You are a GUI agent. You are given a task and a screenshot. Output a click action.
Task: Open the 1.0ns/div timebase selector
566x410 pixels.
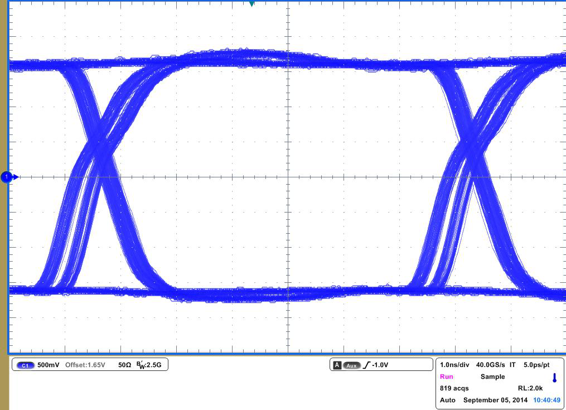[x=453, y=364]
